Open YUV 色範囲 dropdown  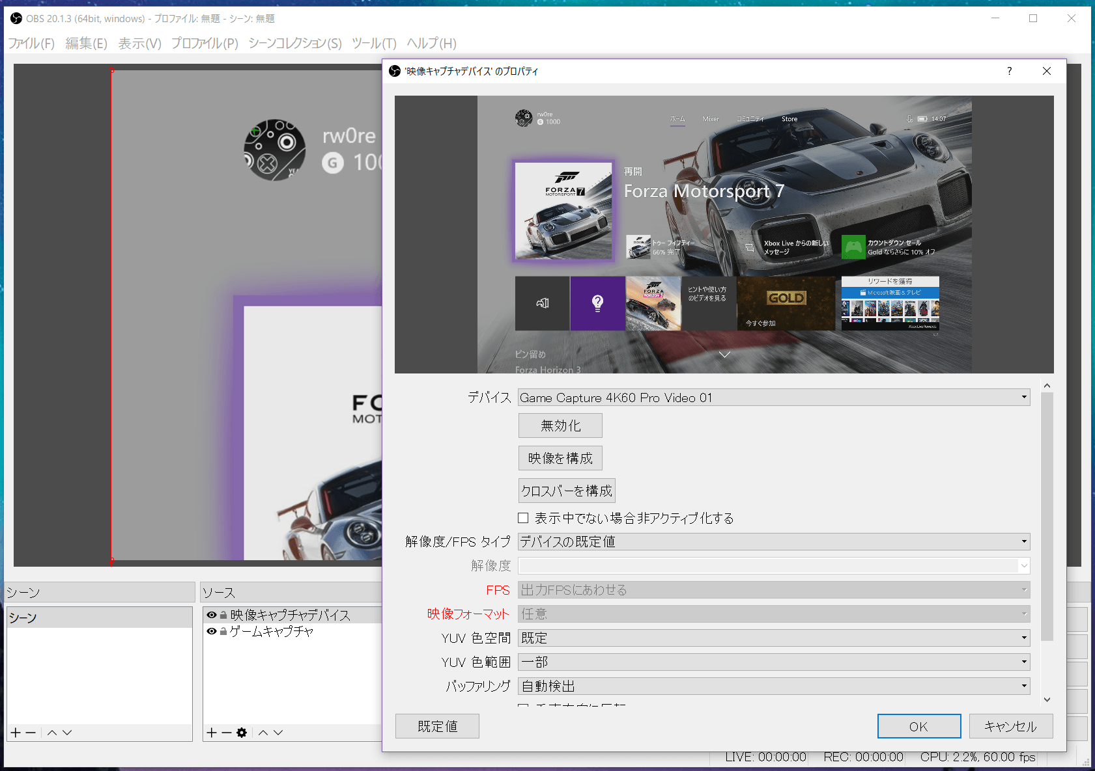(x=774, y=662)
